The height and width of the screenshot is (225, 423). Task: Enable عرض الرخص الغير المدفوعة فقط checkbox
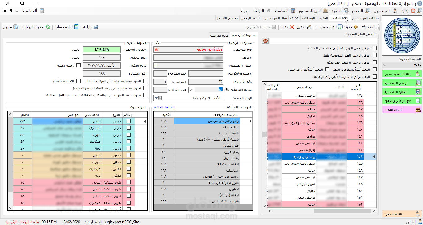(x=374, y=55)
